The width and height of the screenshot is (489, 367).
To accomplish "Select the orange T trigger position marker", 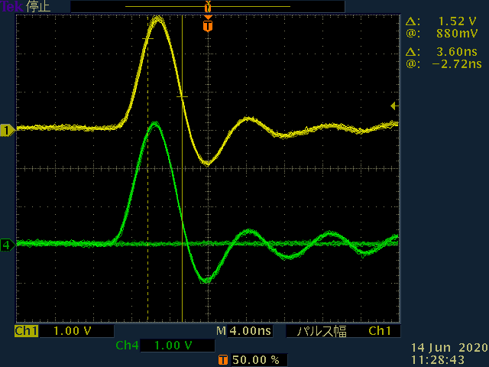I will (x=208, y=25).
